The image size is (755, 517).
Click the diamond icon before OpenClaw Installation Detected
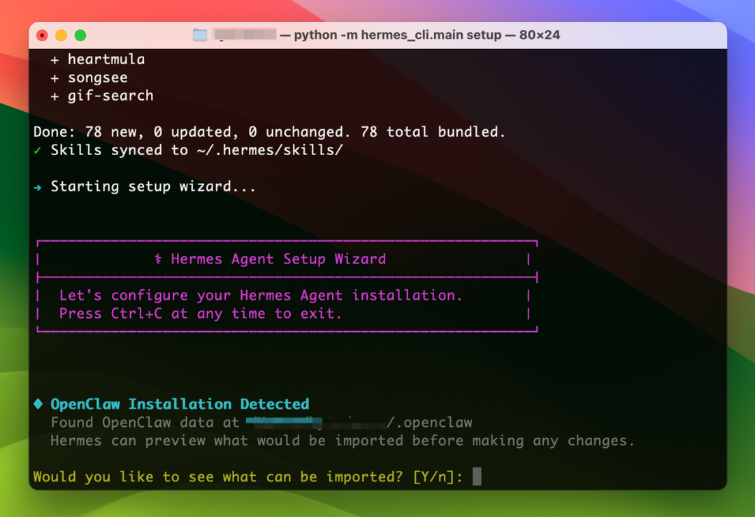coord(38,403)
